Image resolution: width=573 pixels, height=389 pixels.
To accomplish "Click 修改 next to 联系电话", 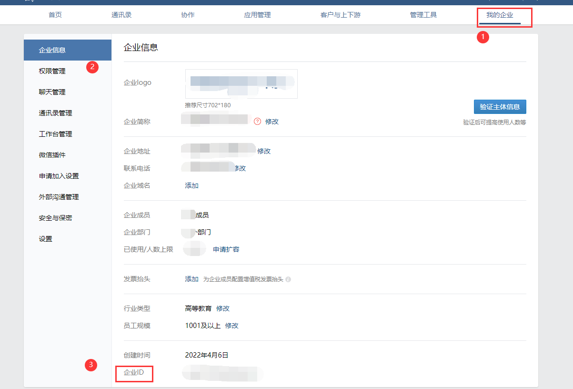I will 240,168.
